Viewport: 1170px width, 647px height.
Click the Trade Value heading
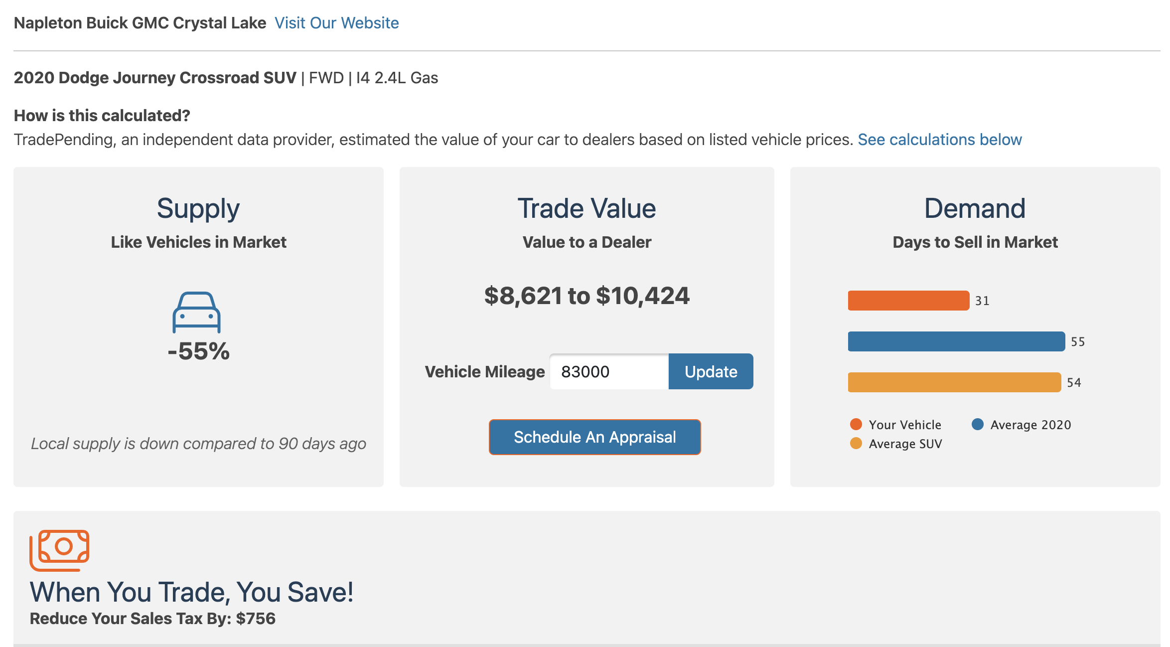[586, 208]
